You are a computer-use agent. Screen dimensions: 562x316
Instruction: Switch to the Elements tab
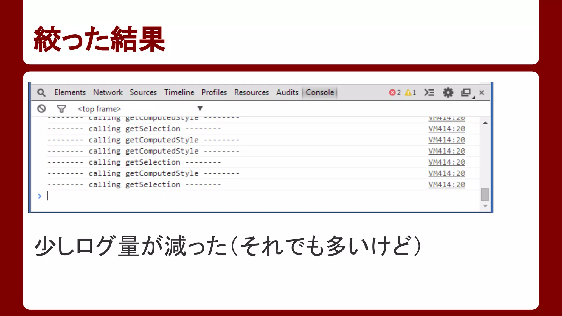(70, 92)
